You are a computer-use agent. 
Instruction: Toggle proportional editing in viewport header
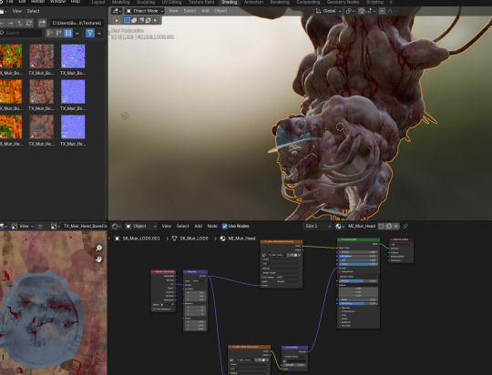pyautogui.click(x=382, y=11)
